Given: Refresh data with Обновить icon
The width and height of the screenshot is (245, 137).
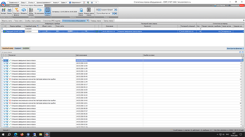Looking at the screenshot, I should (23, 11).
